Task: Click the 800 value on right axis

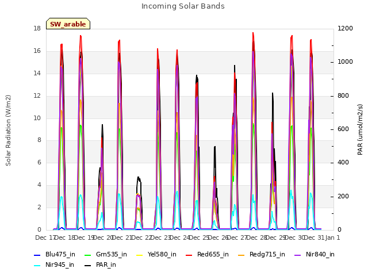Action: tap(343, 96)
